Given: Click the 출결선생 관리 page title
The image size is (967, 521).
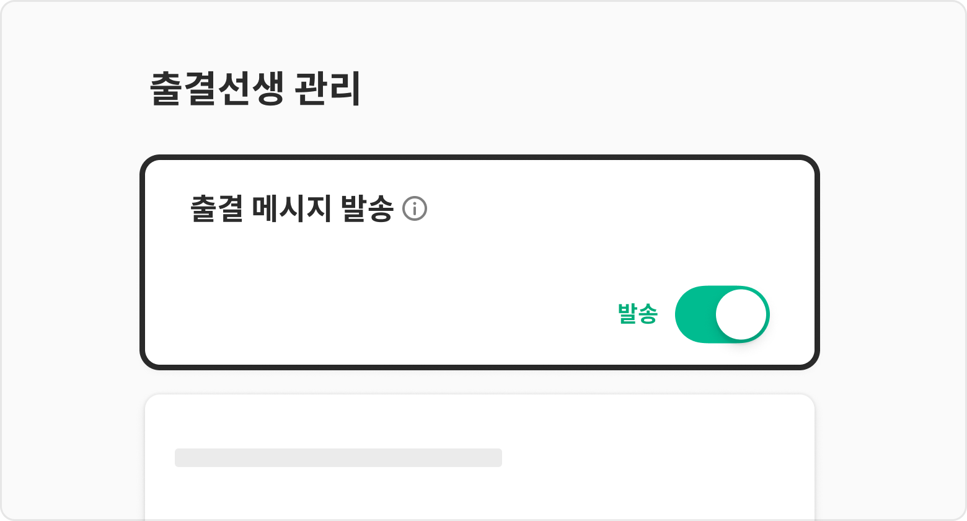Looking at the screenshot, I should (255, 89).
